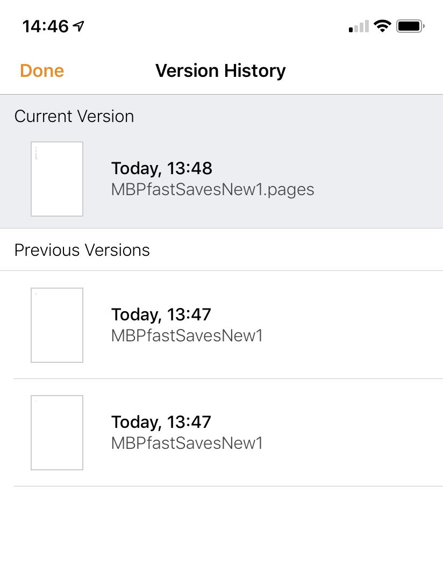Tap the MBPfastSavesNew1 label in first previous version
This screenshot has width=443, height=580.
[187, 335]
